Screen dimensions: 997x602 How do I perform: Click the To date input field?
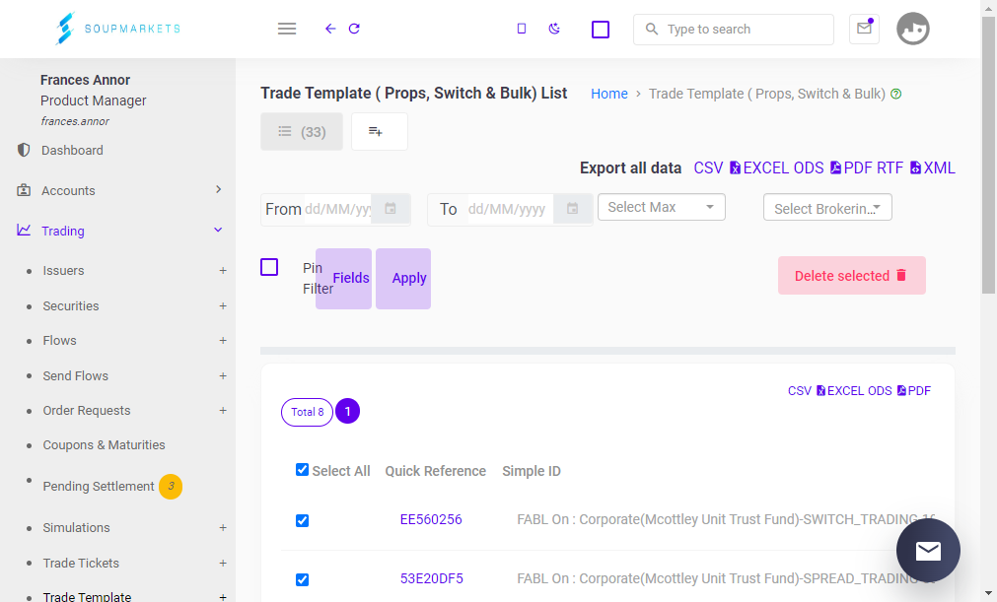(509, 209)
